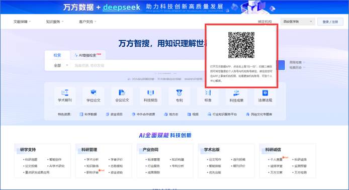Switch to the 检索 search tab

[x=57, y=55]
